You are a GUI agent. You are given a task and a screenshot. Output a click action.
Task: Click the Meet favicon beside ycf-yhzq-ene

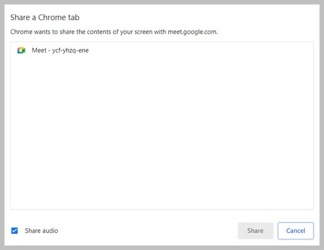[x=21, y=50]
